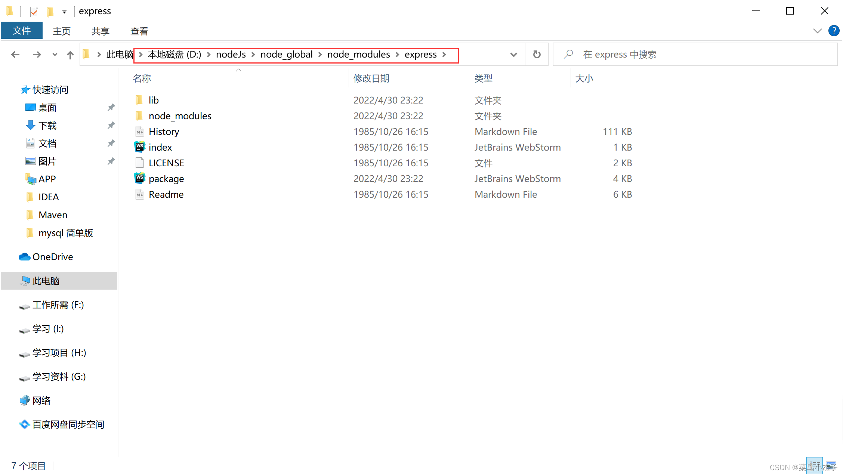Image resolution: width=843 pixels, height=475 pixels.
Task: Click the navigation back arrow button
Action: 16,54
